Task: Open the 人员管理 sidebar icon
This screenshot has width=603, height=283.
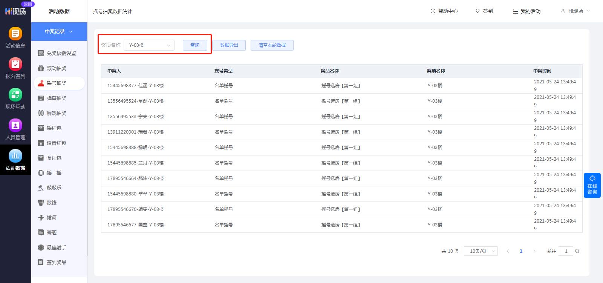Action: coord(15,126)
